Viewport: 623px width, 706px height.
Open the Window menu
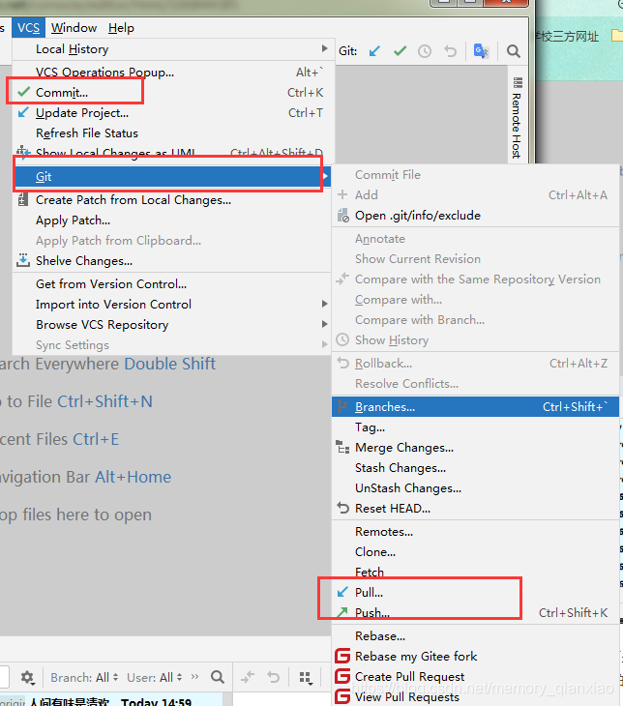[x=74, y=28]
